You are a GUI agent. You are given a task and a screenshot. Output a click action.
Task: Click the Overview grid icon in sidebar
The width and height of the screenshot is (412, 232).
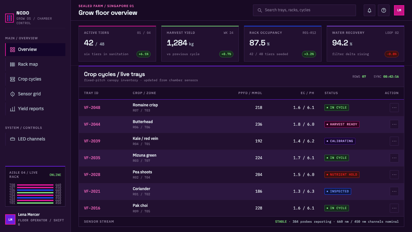(x=13, y=50)
